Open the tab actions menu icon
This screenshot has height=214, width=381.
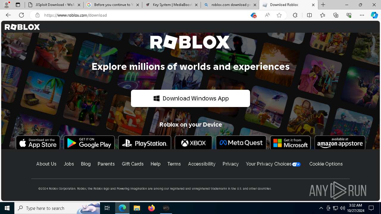tap(18, 5)
